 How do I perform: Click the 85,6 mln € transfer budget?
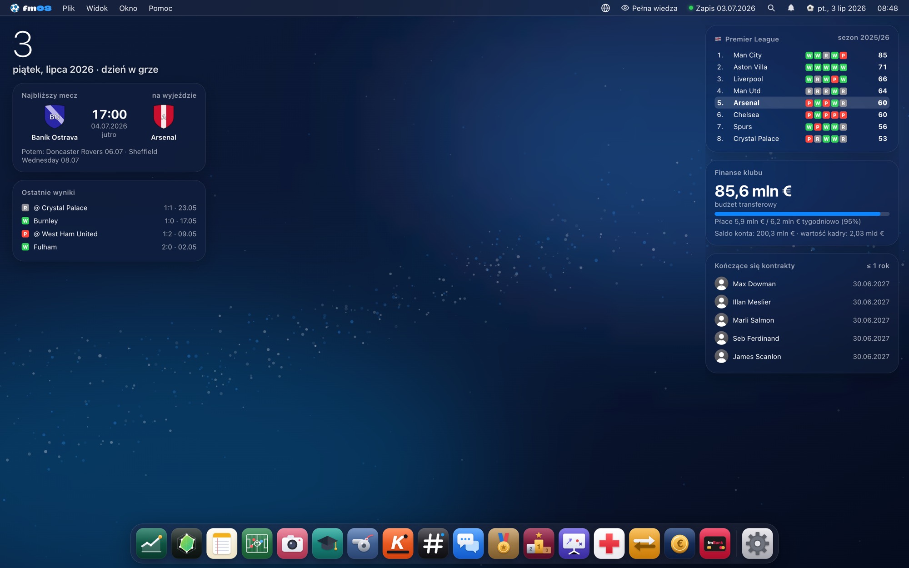[753, 191]
